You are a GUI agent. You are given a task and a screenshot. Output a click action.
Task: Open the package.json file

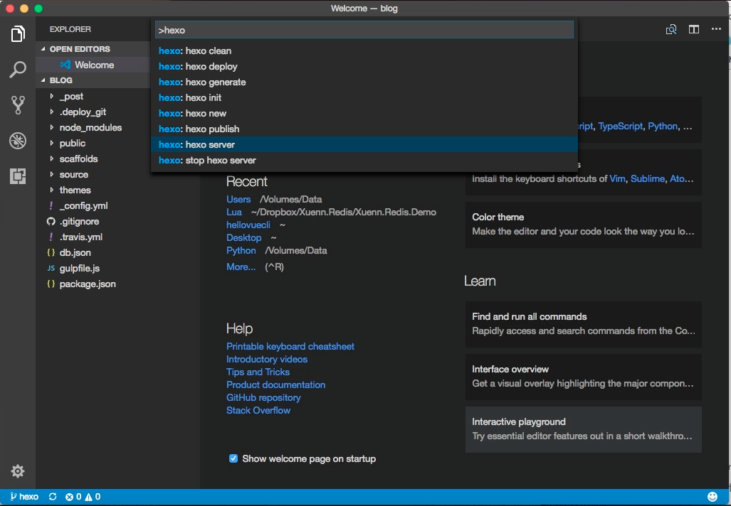pos(87,284)
